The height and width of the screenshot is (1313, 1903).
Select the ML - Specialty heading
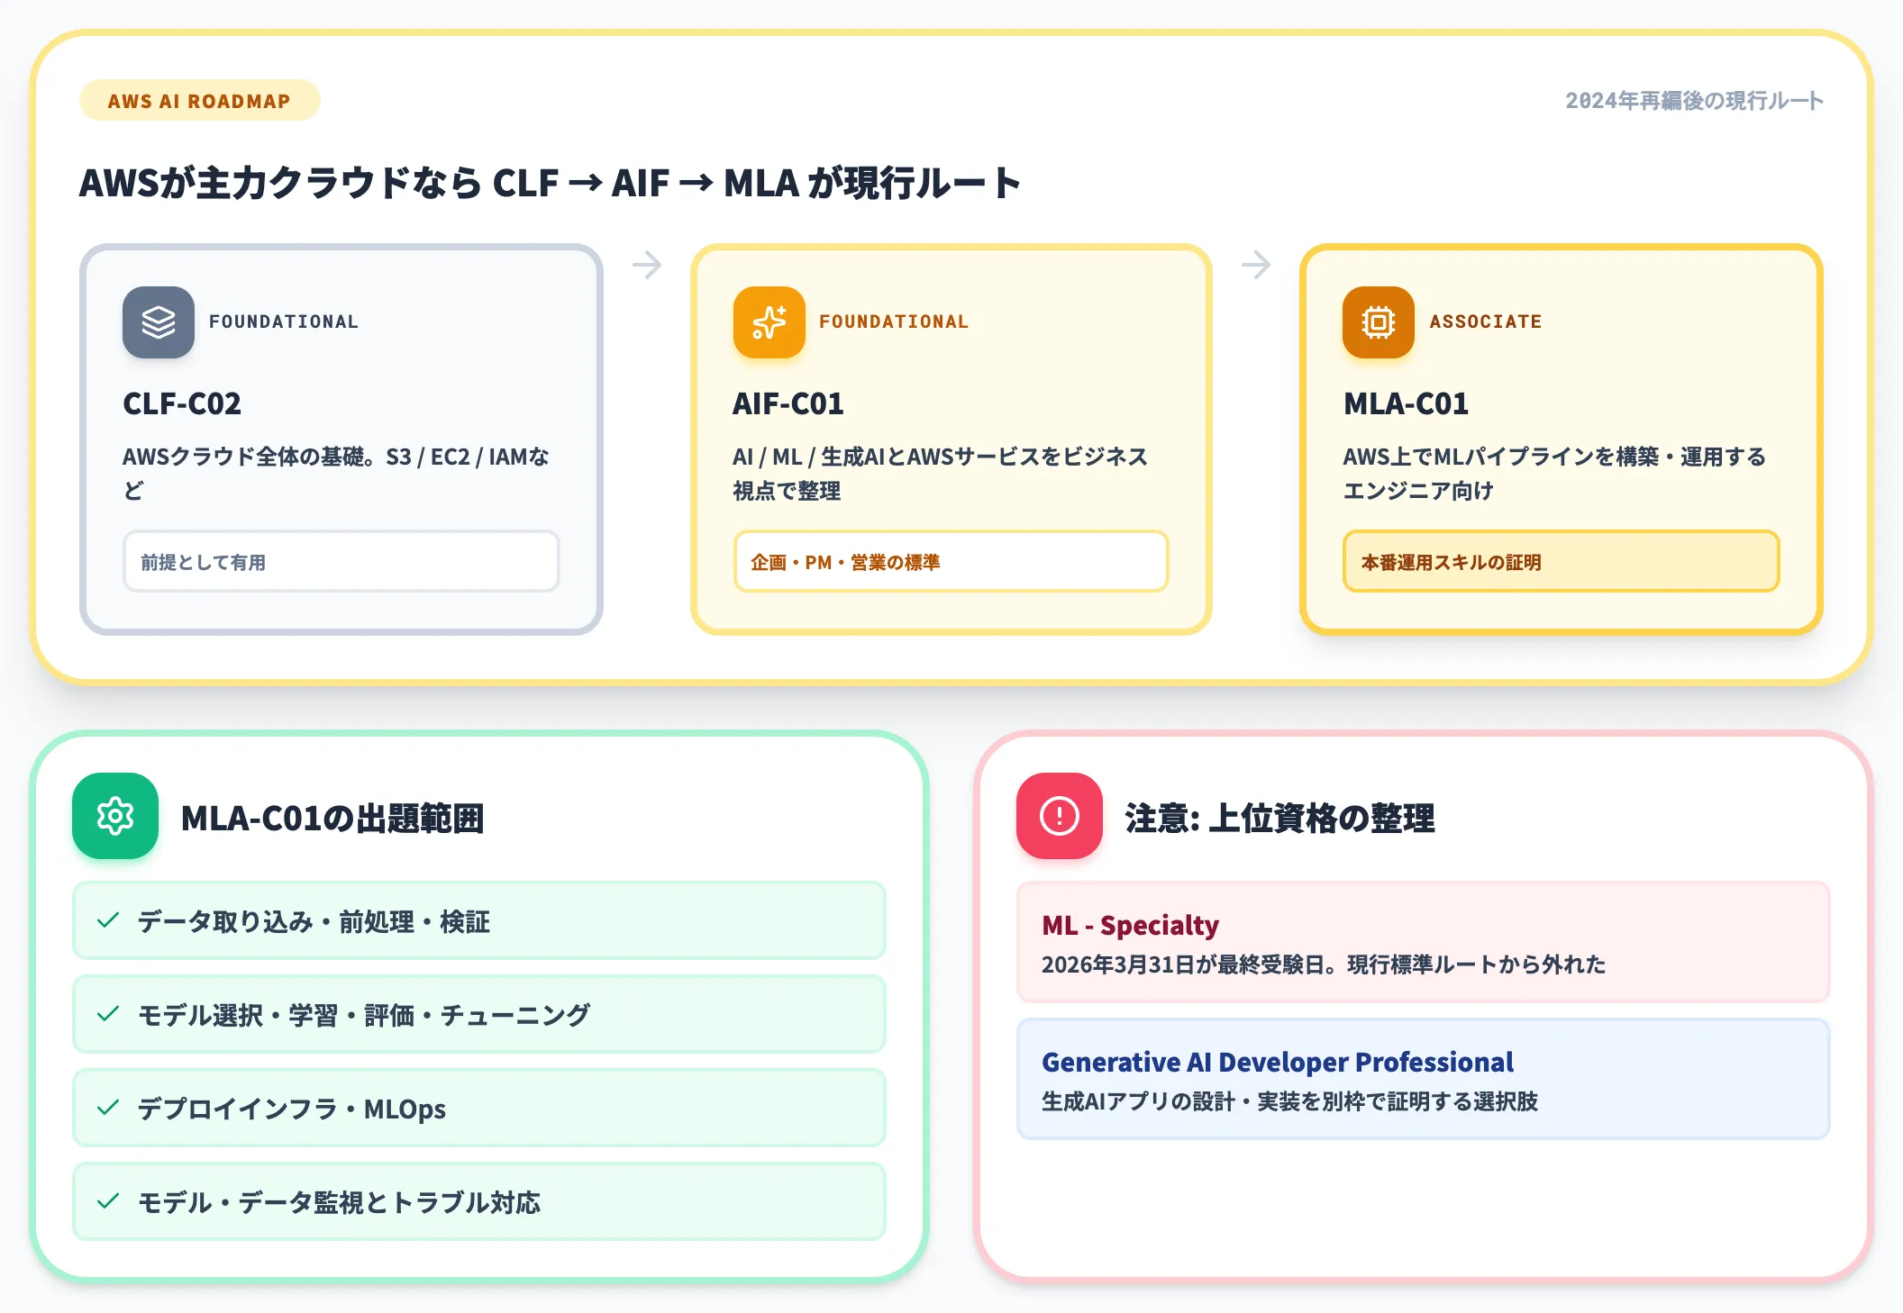(1130, 925)
